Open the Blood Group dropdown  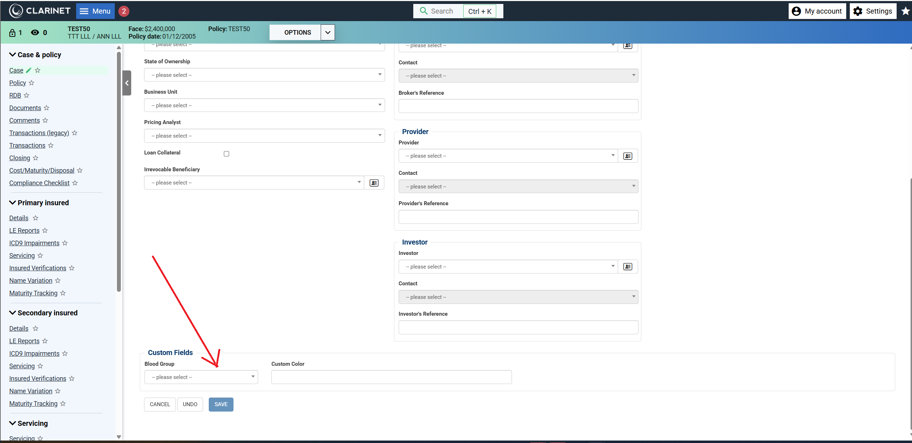click(x=201, y=377)
